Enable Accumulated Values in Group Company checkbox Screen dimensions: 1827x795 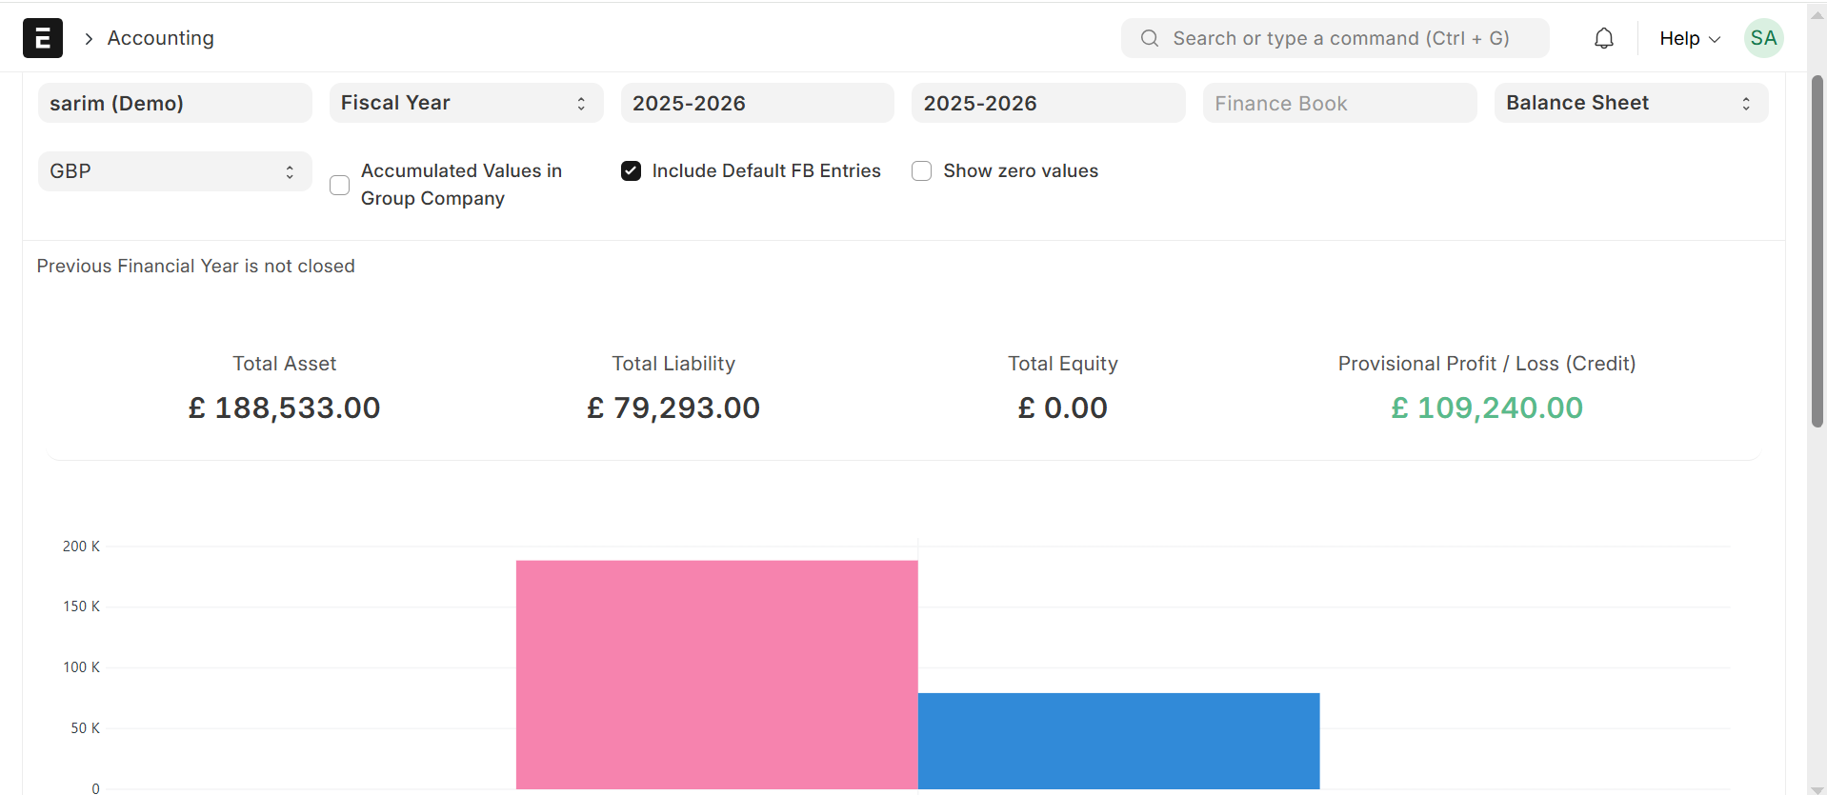[x=339, y=185]
